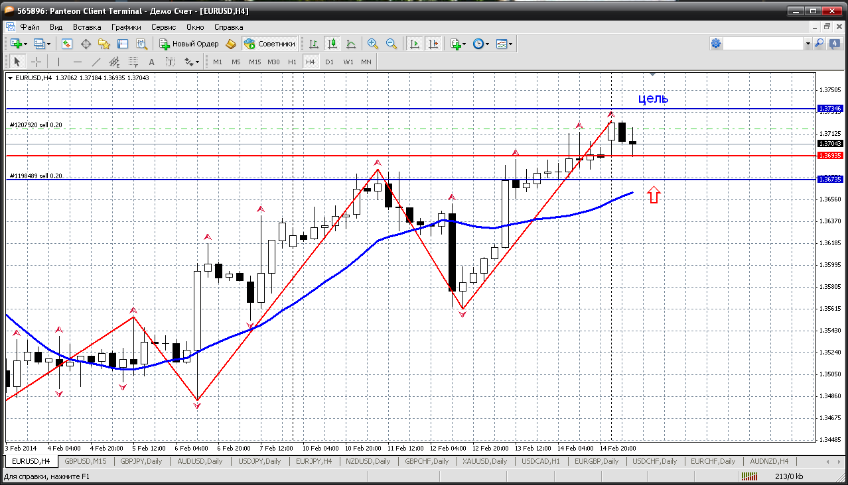Toggle chart auto scroll icon
848x485 pixels.
point(415,44)
